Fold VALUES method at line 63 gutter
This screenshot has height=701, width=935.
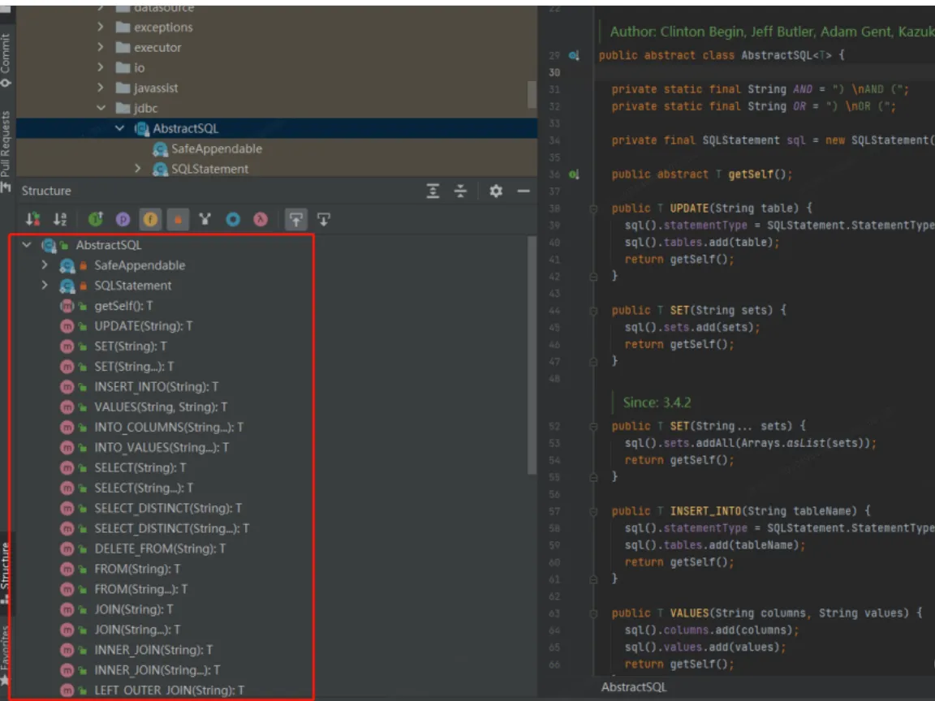[x=593, y=613]
